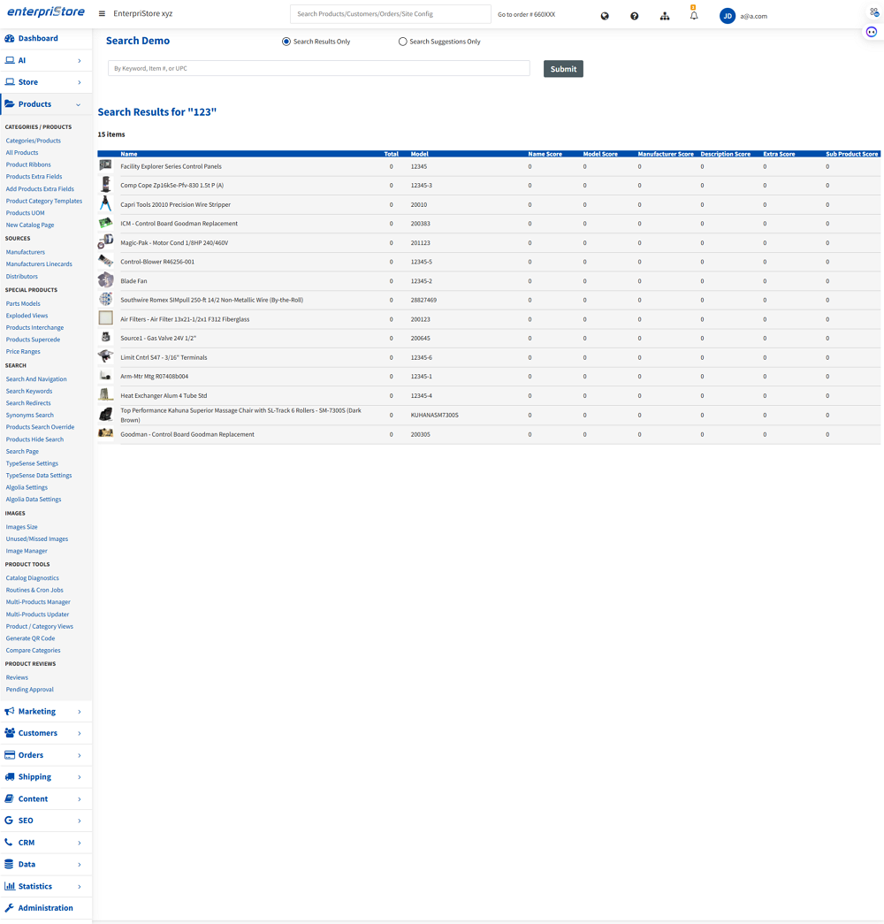Click the hamburger menu icon

coord(102,14)
